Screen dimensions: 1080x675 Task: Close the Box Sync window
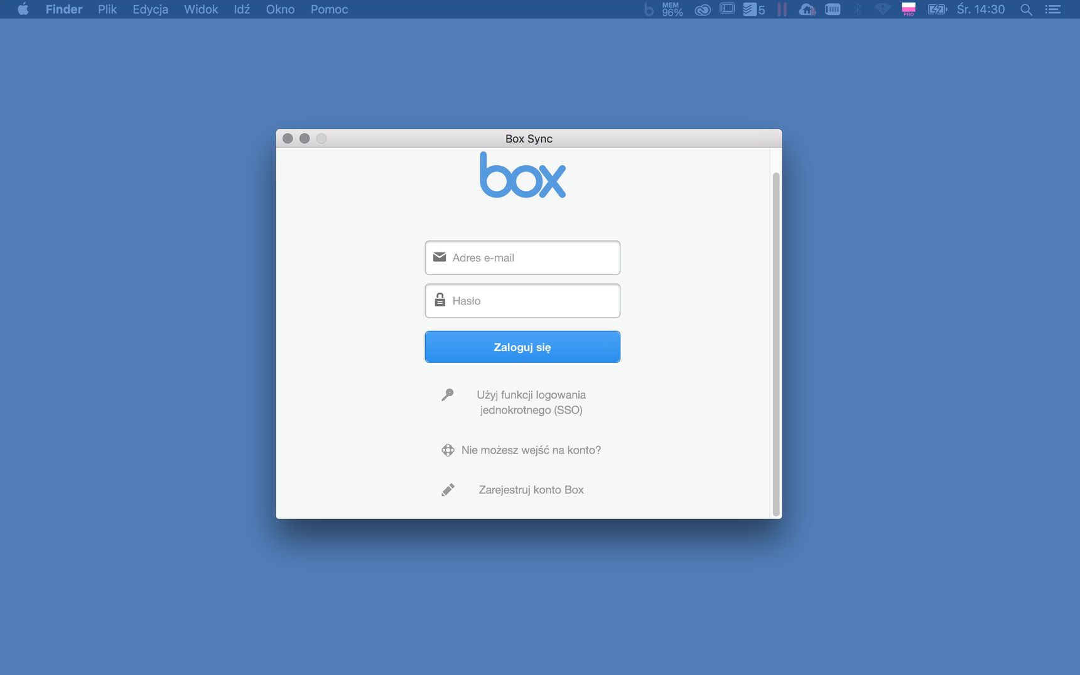tap(288, 138)
